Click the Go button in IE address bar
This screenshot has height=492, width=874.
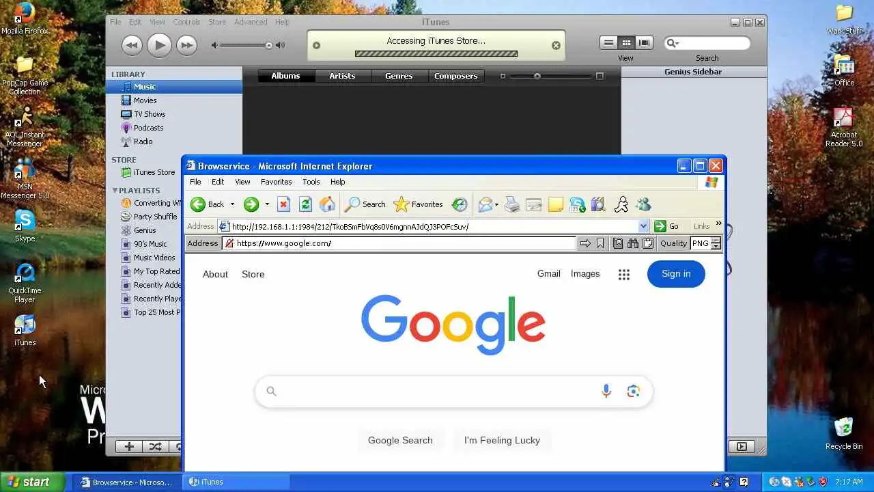coord(667,226)
